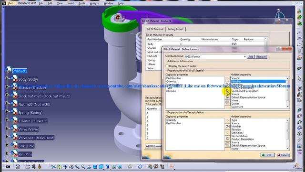Image resolution: width=305 pixels, height=172 pixels.
Task: Open the File menu
Action: (x=41, y=3)
